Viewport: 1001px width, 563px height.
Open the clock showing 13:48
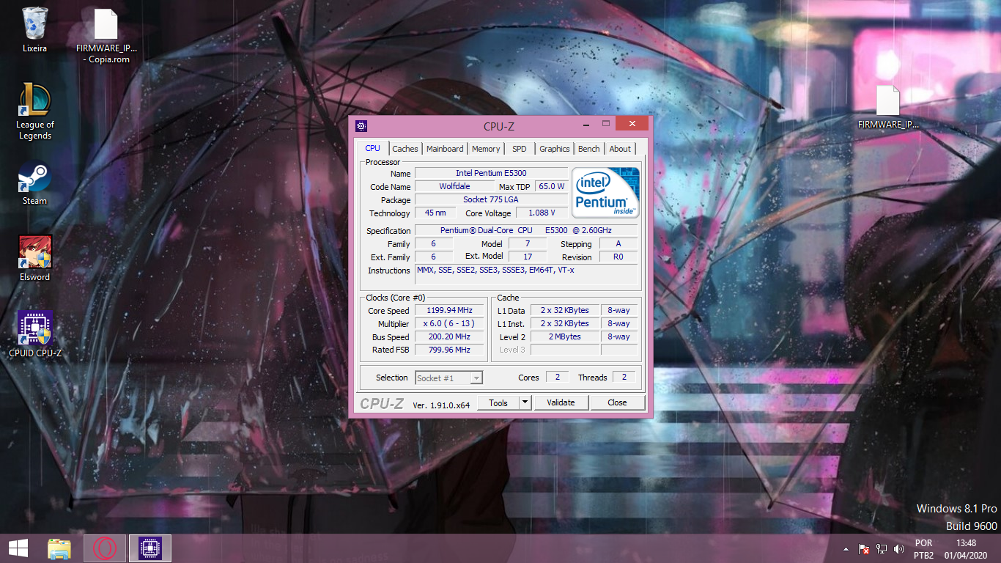(966, 549)
